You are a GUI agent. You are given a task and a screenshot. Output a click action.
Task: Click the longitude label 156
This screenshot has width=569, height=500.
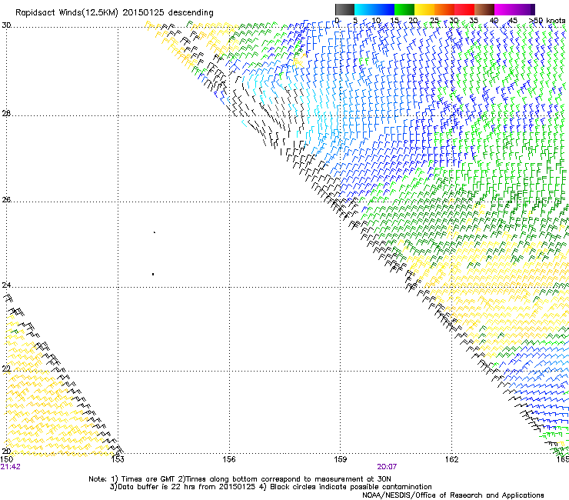pos(229,459)
